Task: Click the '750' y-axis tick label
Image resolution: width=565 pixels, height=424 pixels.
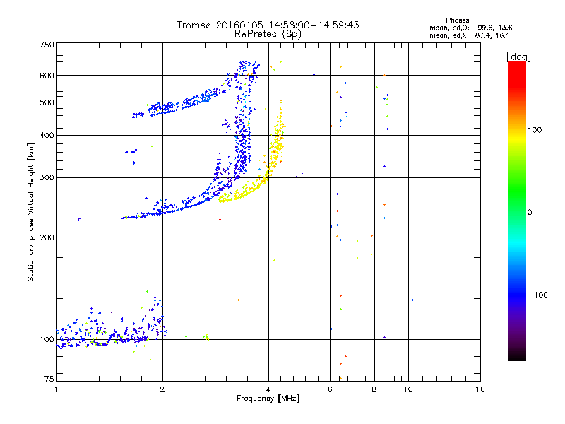Action: (x=47, y=45)
